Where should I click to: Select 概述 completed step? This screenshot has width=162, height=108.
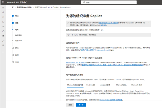tap(15, 16)
